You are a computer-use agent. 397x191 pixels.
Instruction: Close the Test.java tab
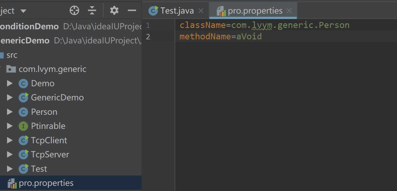(x=201, y=11)
